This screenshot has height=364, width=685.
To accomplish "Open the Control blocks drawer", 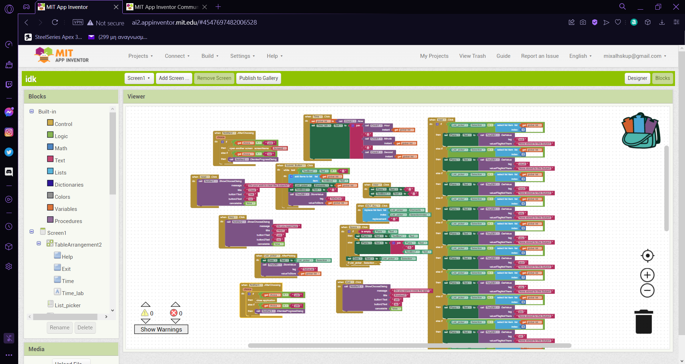I will click(63, 124).
